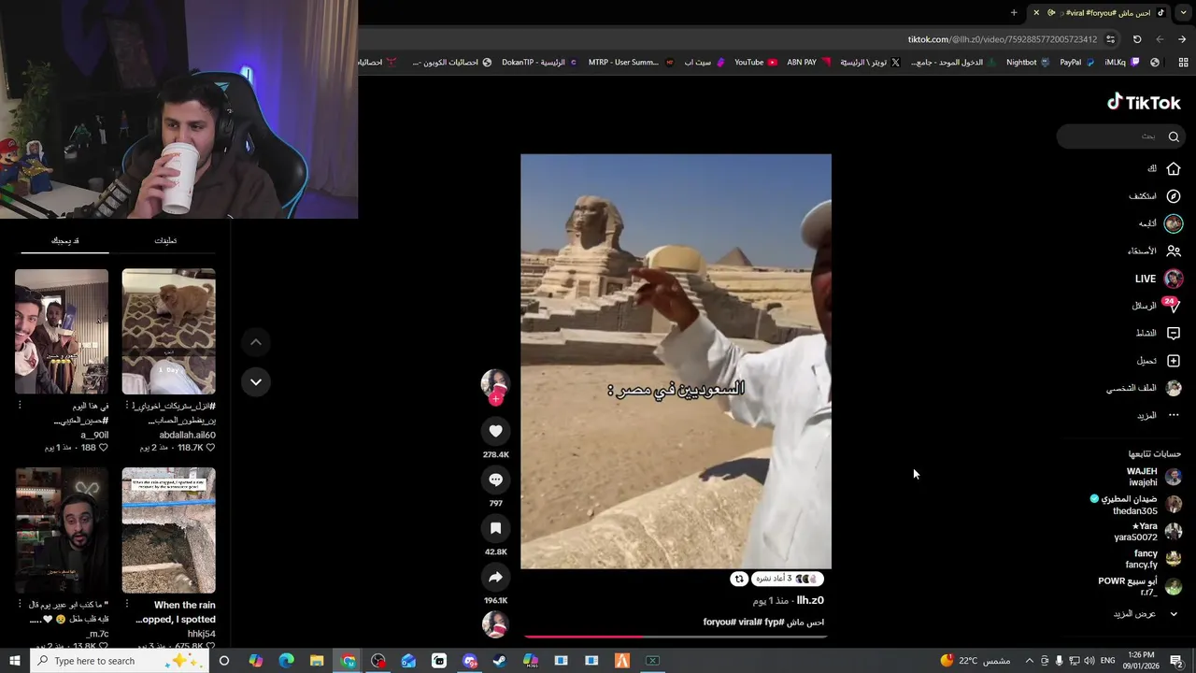Screen dimensions: 1196x673
Task: Close the TikTok browser tab
Action: [1036, 12]
